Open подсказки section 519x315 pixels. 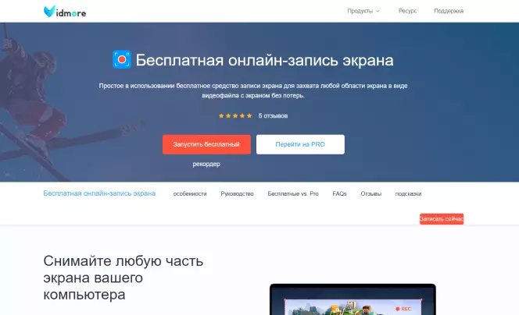(x=408, y=194)
